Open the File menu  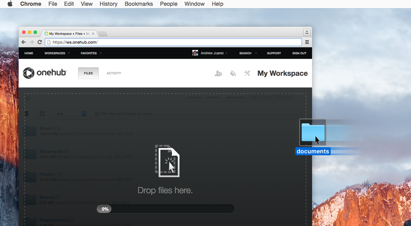click(x=53, y=4)
